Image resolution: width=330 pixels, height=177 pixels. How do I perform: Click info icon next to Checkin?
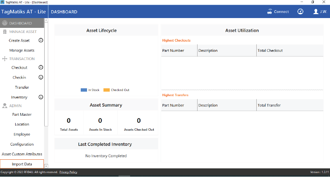pos(41,77)
